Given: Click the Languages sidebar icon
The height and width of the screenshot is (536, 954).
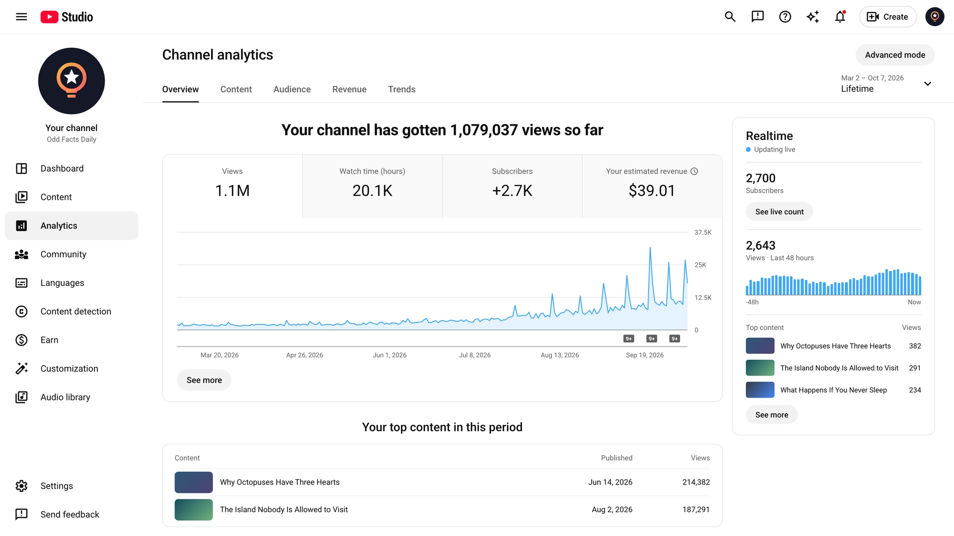Looking at the screenshot, I should (21, 283).
